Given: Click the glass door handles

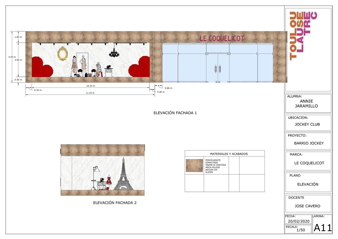Looking at the screenshot, I should pos(218,69).
